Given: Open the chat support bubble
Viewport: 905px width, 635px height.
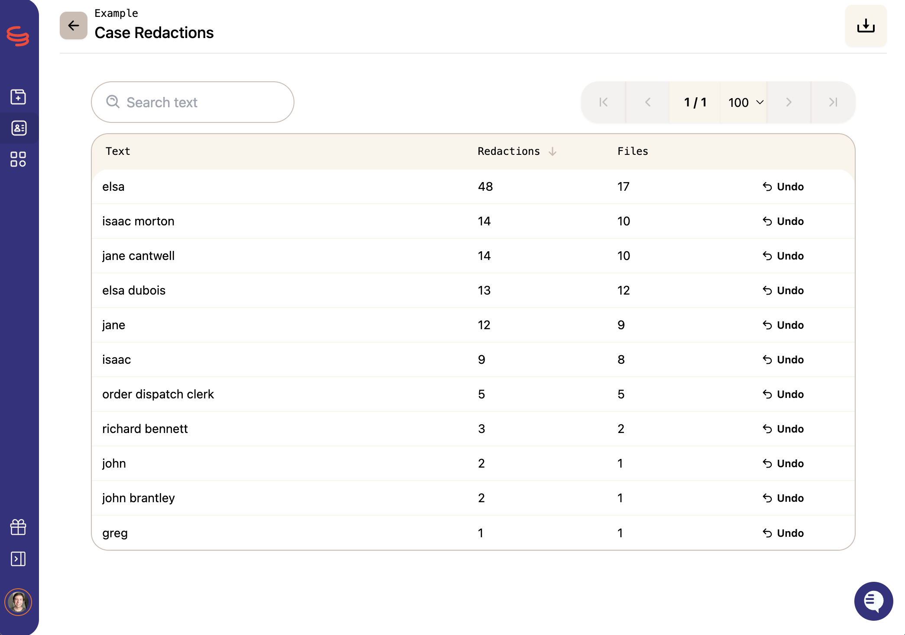Looking at the screenshot, I should 873,601.
